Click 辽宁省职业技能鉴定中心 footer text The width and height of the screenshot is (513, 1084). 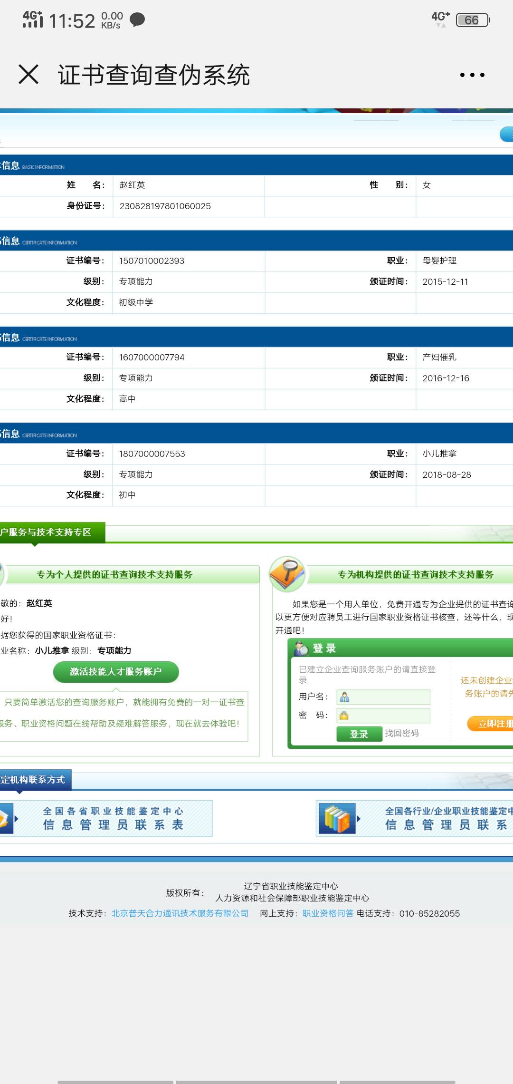point(291,886)
